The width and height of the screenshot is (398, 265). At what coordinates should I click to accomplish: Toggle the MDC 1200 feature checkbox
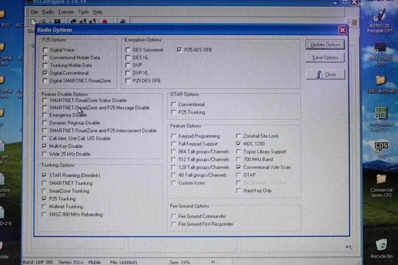tap(238, 144)
